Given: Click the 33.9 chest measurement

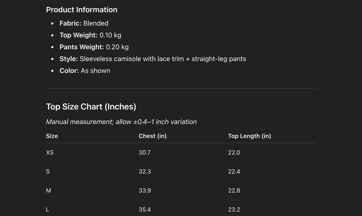Looking at the screenshot, I should (x=145, y=190).
